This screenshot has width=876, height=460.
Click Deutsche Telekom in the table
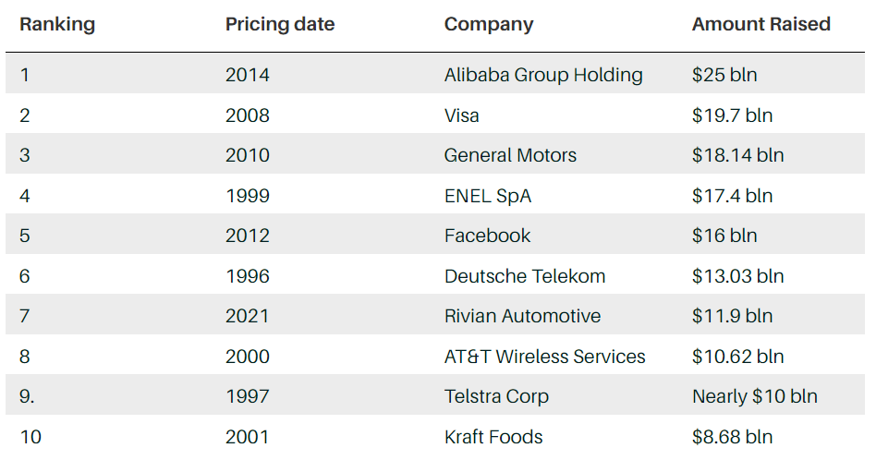pos(525,276)
